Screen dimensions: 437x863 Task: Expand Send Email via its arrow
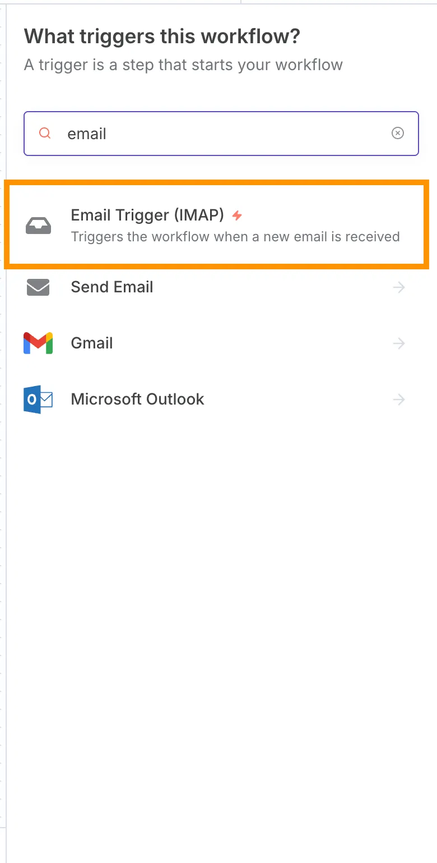click(399, 287)
